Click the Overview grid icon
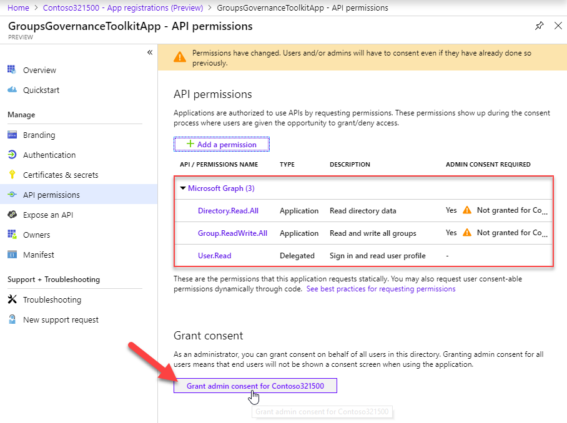This screenshot has width=567, height=423. pyautogui.click(x=12, y=69)
